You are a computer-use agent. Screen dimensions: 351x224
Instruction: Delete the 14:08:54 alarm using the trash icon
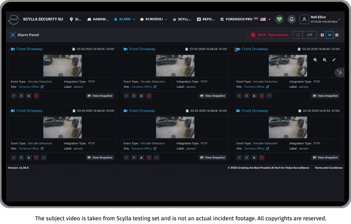pos(149,96)
